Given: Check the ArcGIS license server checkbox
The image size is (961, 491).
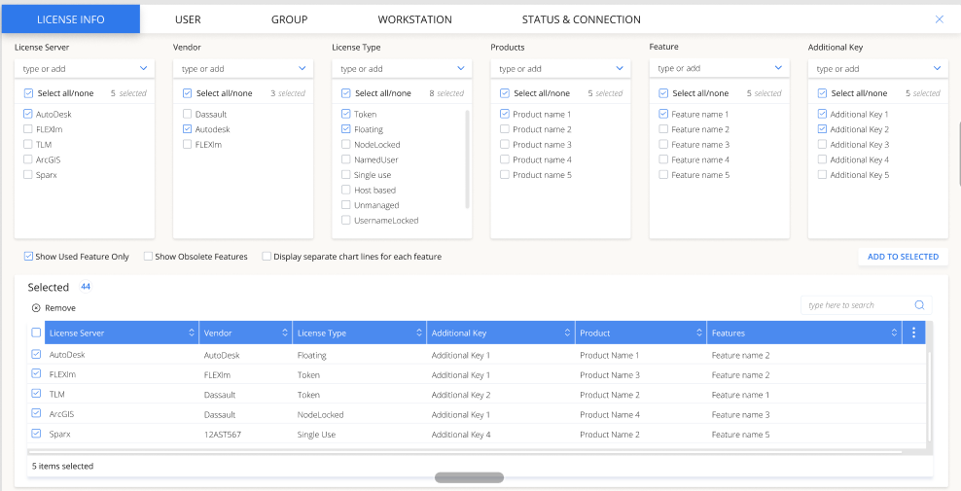Looking at the screenshot, I should click(28, 160).
